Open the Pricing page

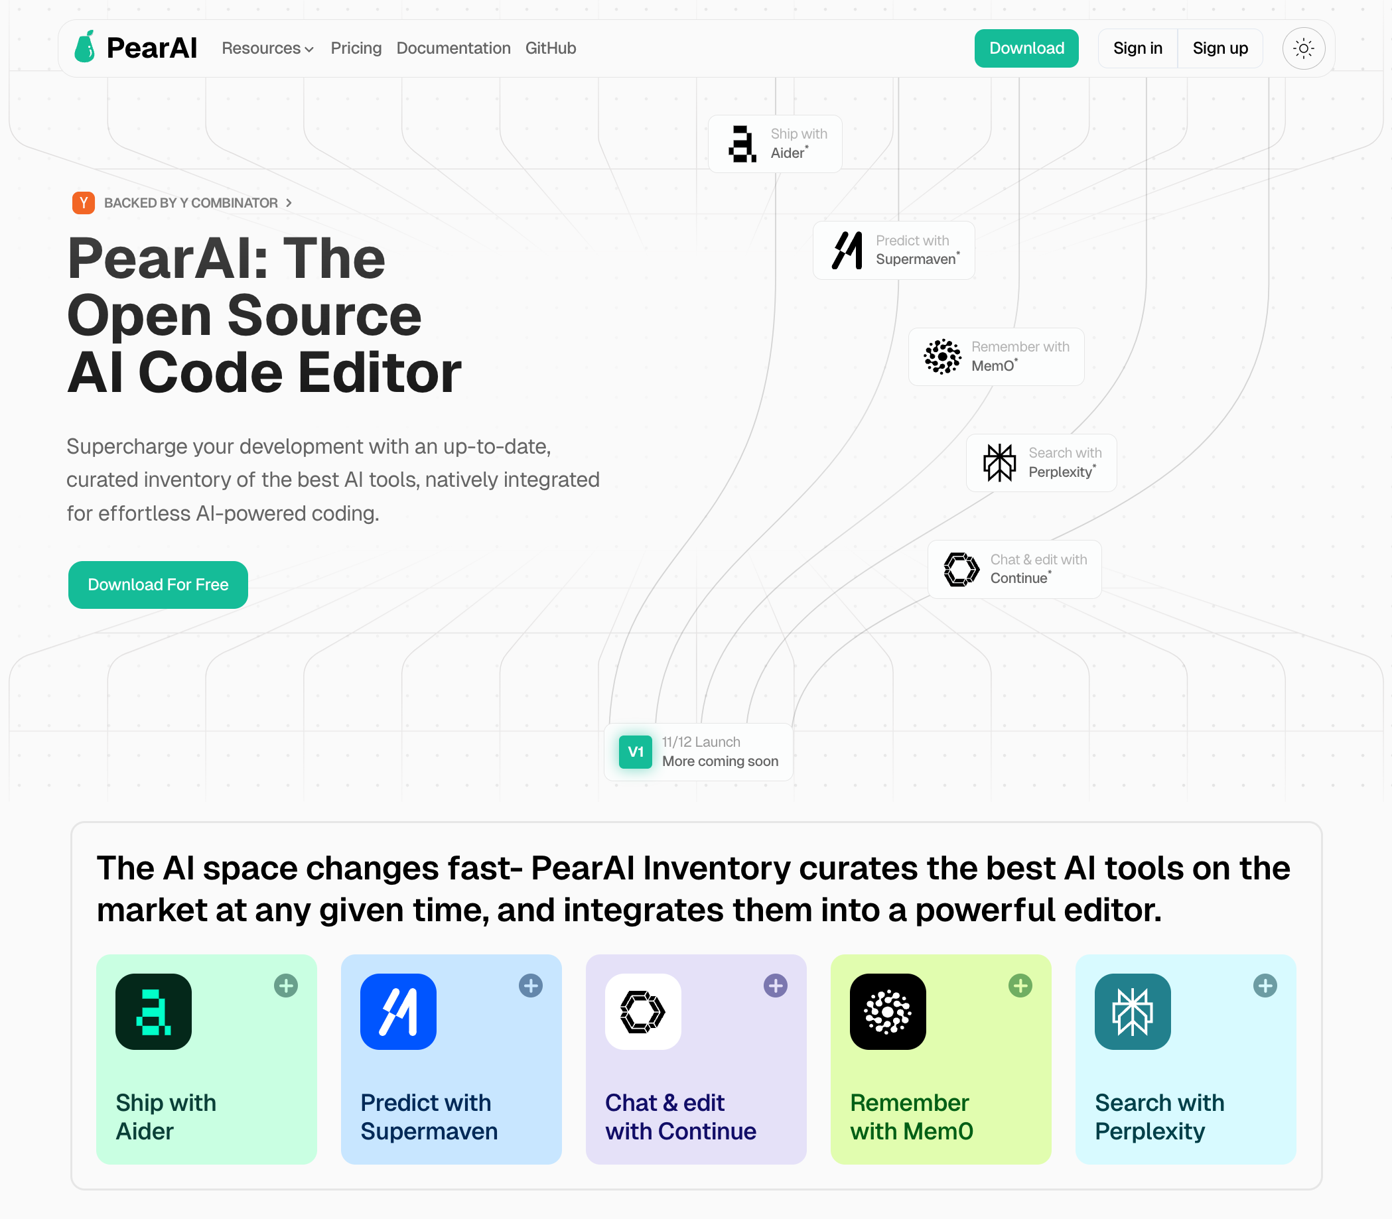(x=356, y=47)
